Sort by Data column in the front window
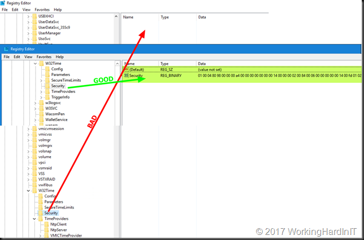The width and height of the screenshot is (364, 240). [x=279, y=64]
